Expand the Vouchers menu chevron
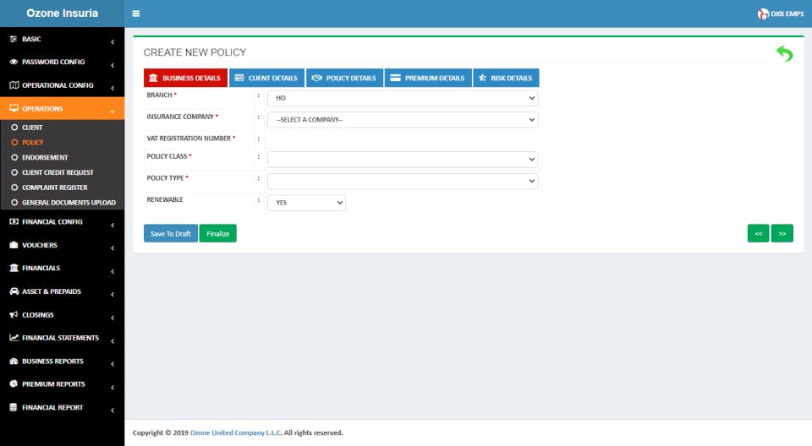The width and height of the screenshot is (812, 446). coord(112,248)
